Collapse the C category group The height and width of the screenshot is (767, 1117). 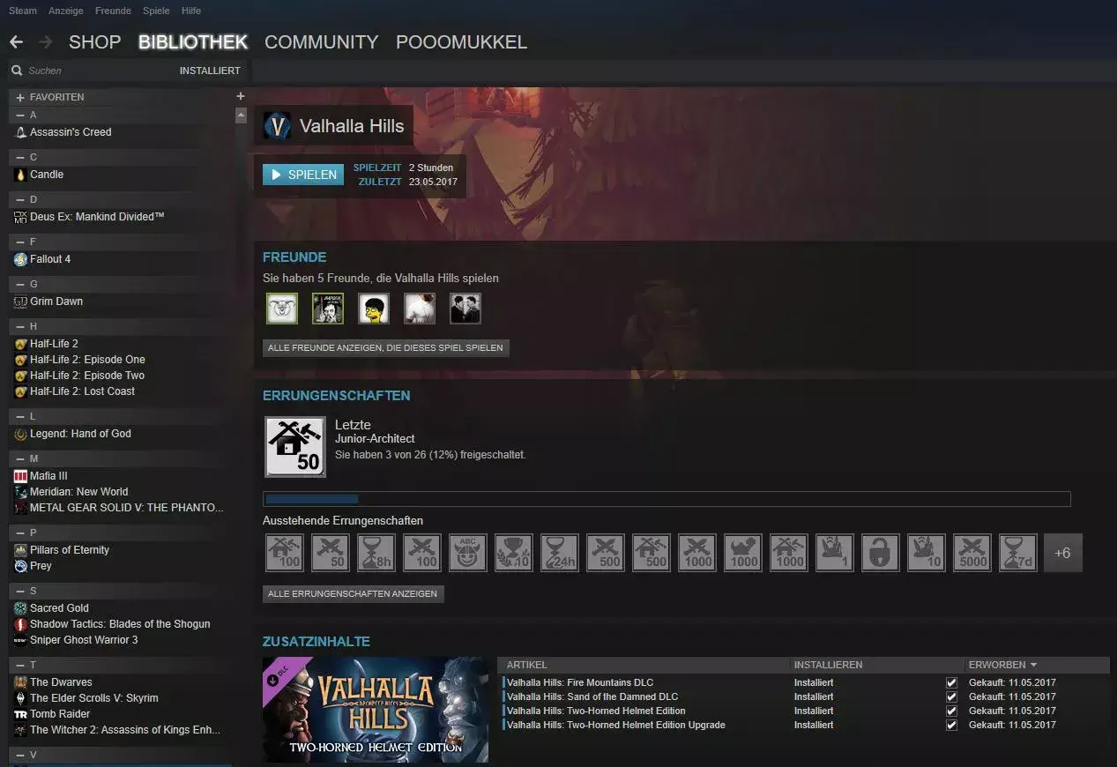(20, 157)
